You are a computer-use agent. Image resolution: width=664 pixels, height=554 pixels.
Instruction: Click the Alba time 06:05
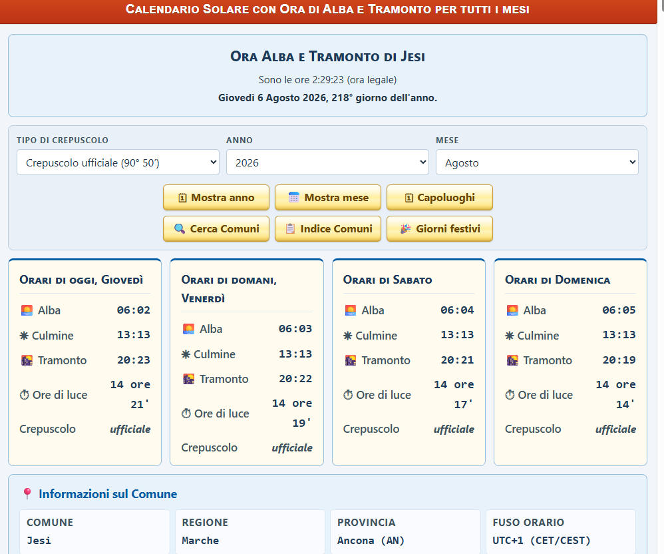point(619,310)
